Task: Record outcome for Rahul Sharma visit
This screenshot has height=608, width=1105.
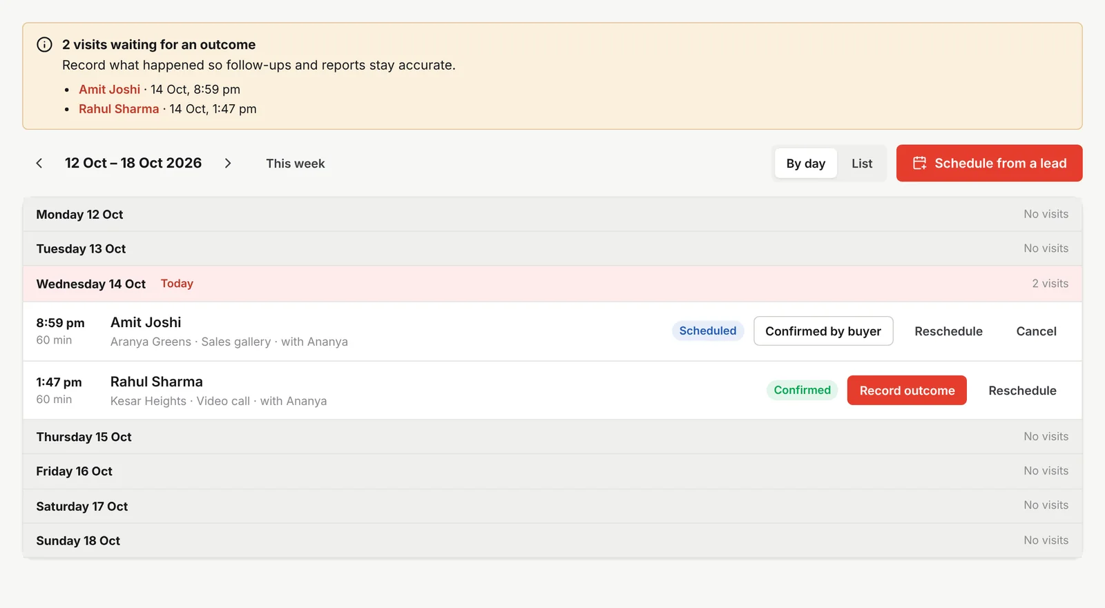Action: click(x=907, y=391)
